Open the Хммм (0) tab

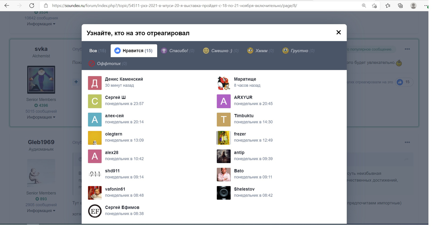click(260, 51)
